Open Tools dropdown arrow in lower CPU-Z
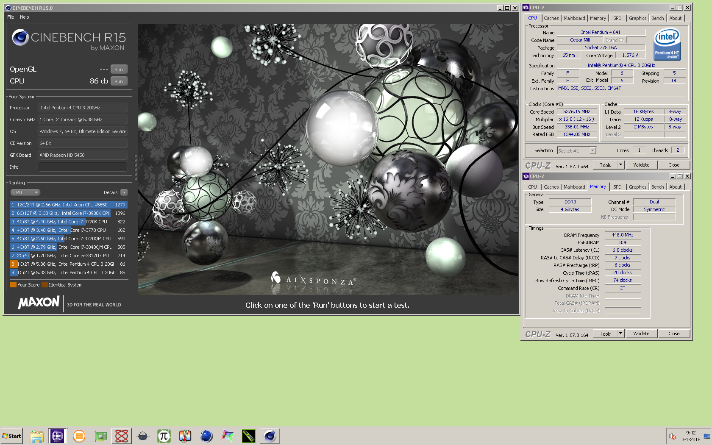Screen dimensions: 712x445 [x=621, y=334]
